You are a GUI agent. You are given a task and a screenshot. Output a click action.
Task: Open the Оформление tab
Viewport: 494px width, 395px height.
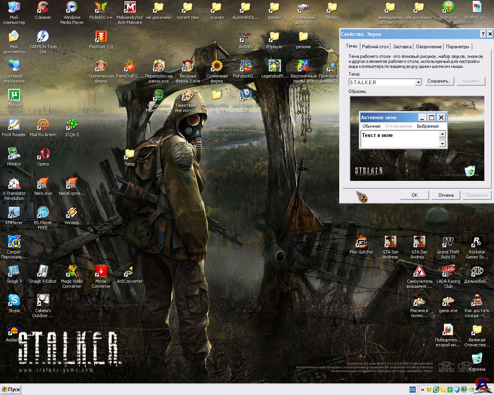pos(428,47)
